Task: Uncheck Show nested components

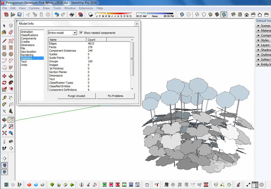Action: click(x=81, y=33)
